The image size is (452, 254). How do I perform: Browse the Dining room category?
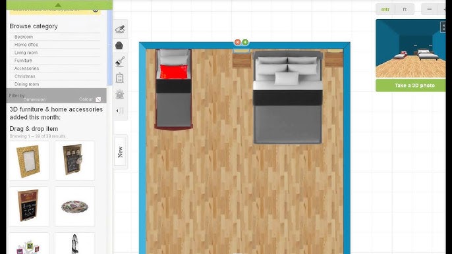point(26,84)
